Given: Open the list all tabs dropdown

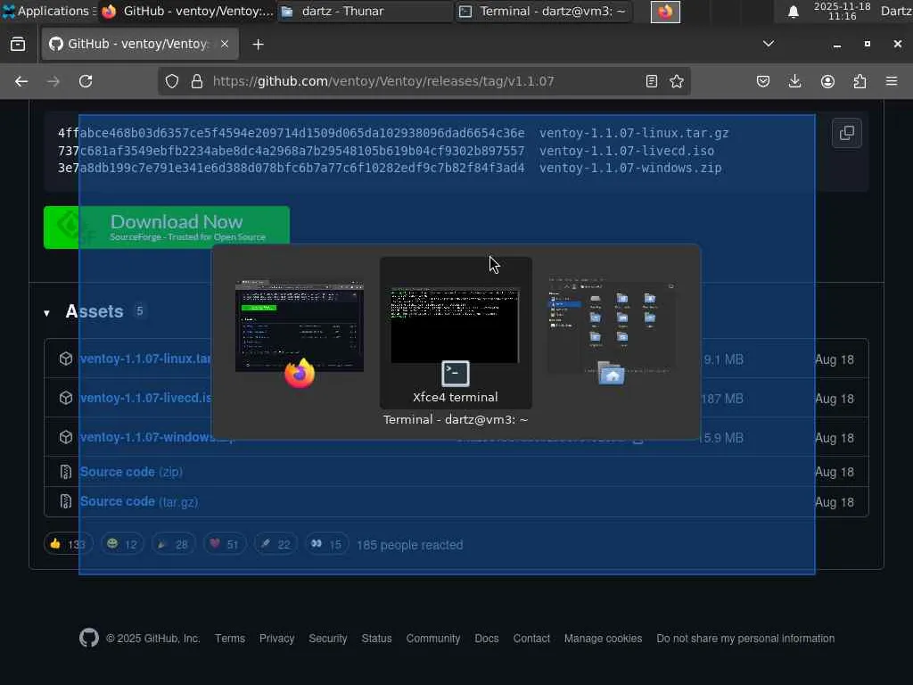Looking at the screenshot, I should pos(769,44).
